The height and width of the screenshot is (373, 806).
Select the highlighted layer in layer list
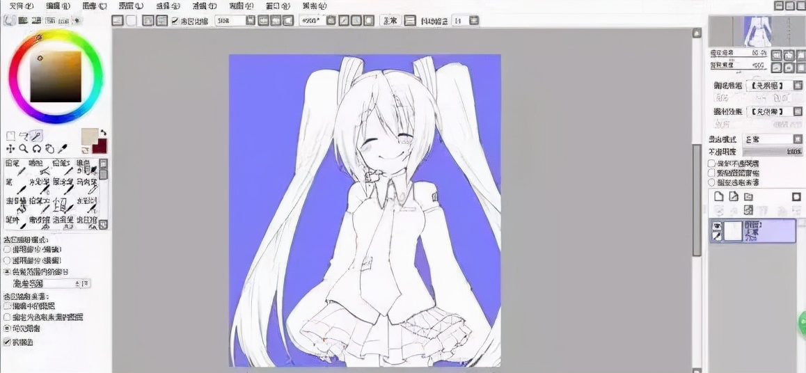coord(753,230)
